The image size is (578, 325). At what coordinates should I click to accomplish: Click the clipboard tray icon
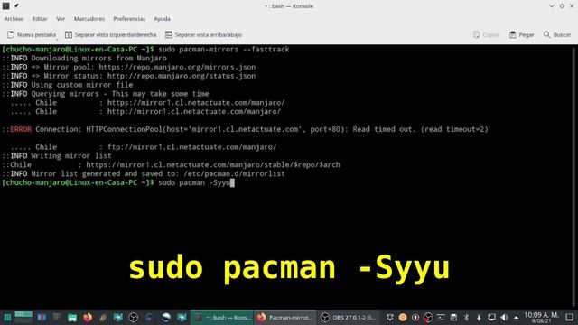point(453,317)
